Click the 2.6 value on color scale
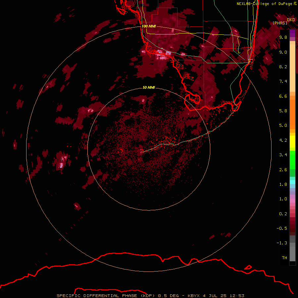298x298 pixels. [283, 170]
